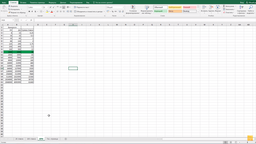
Task: Toggle align middle vertically
Action: tap(61, 7)
